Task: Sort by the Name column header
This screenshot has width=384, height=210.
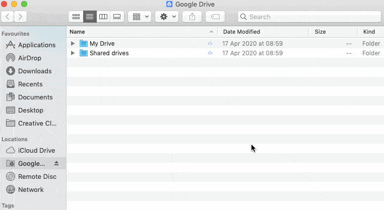Action: tap(136, 32)
